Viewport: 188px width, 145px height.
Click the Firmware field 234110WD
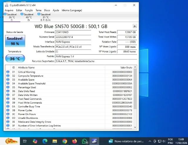point(73,32)
